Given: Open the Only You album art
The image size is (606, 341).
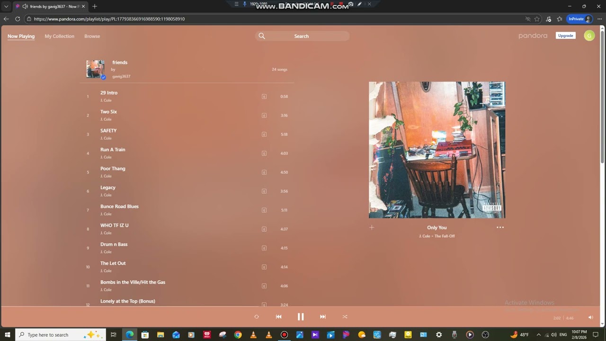Looking at the screenshot, I should (x=437, y=150).
